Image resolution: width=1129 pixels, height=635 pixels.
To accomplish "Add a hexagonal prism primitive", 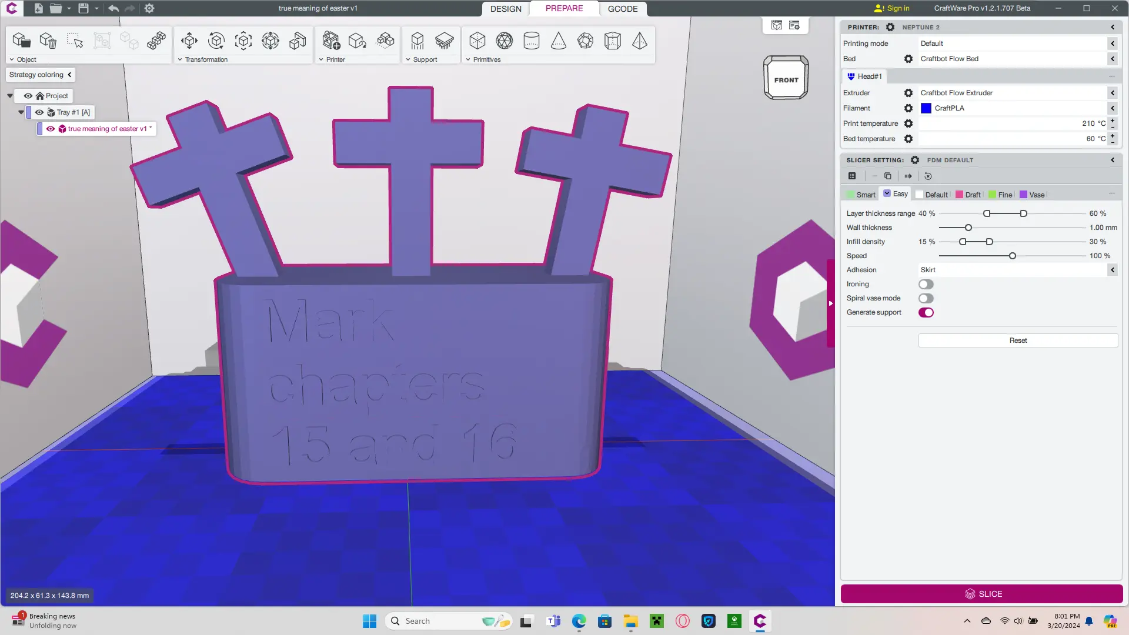I will [613, 41].
